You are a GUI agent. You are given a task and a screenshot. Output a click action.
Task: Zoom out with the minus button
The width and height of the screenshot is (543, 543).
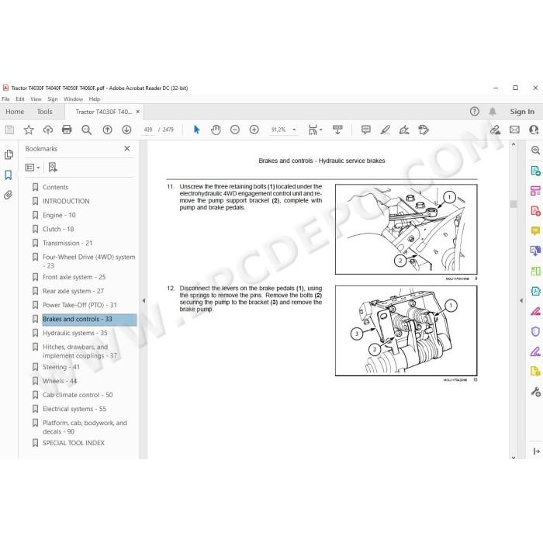tap(235, 130)
